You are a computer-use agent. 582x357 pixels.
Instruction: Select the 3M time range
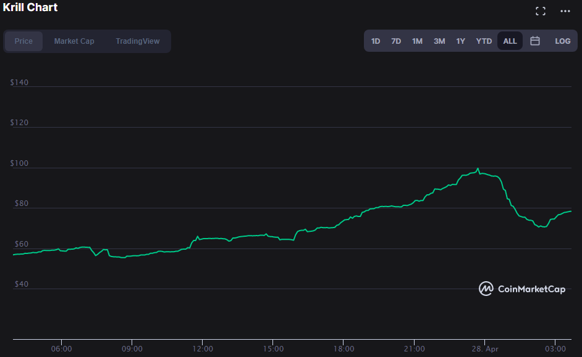[x=439, y=41]
